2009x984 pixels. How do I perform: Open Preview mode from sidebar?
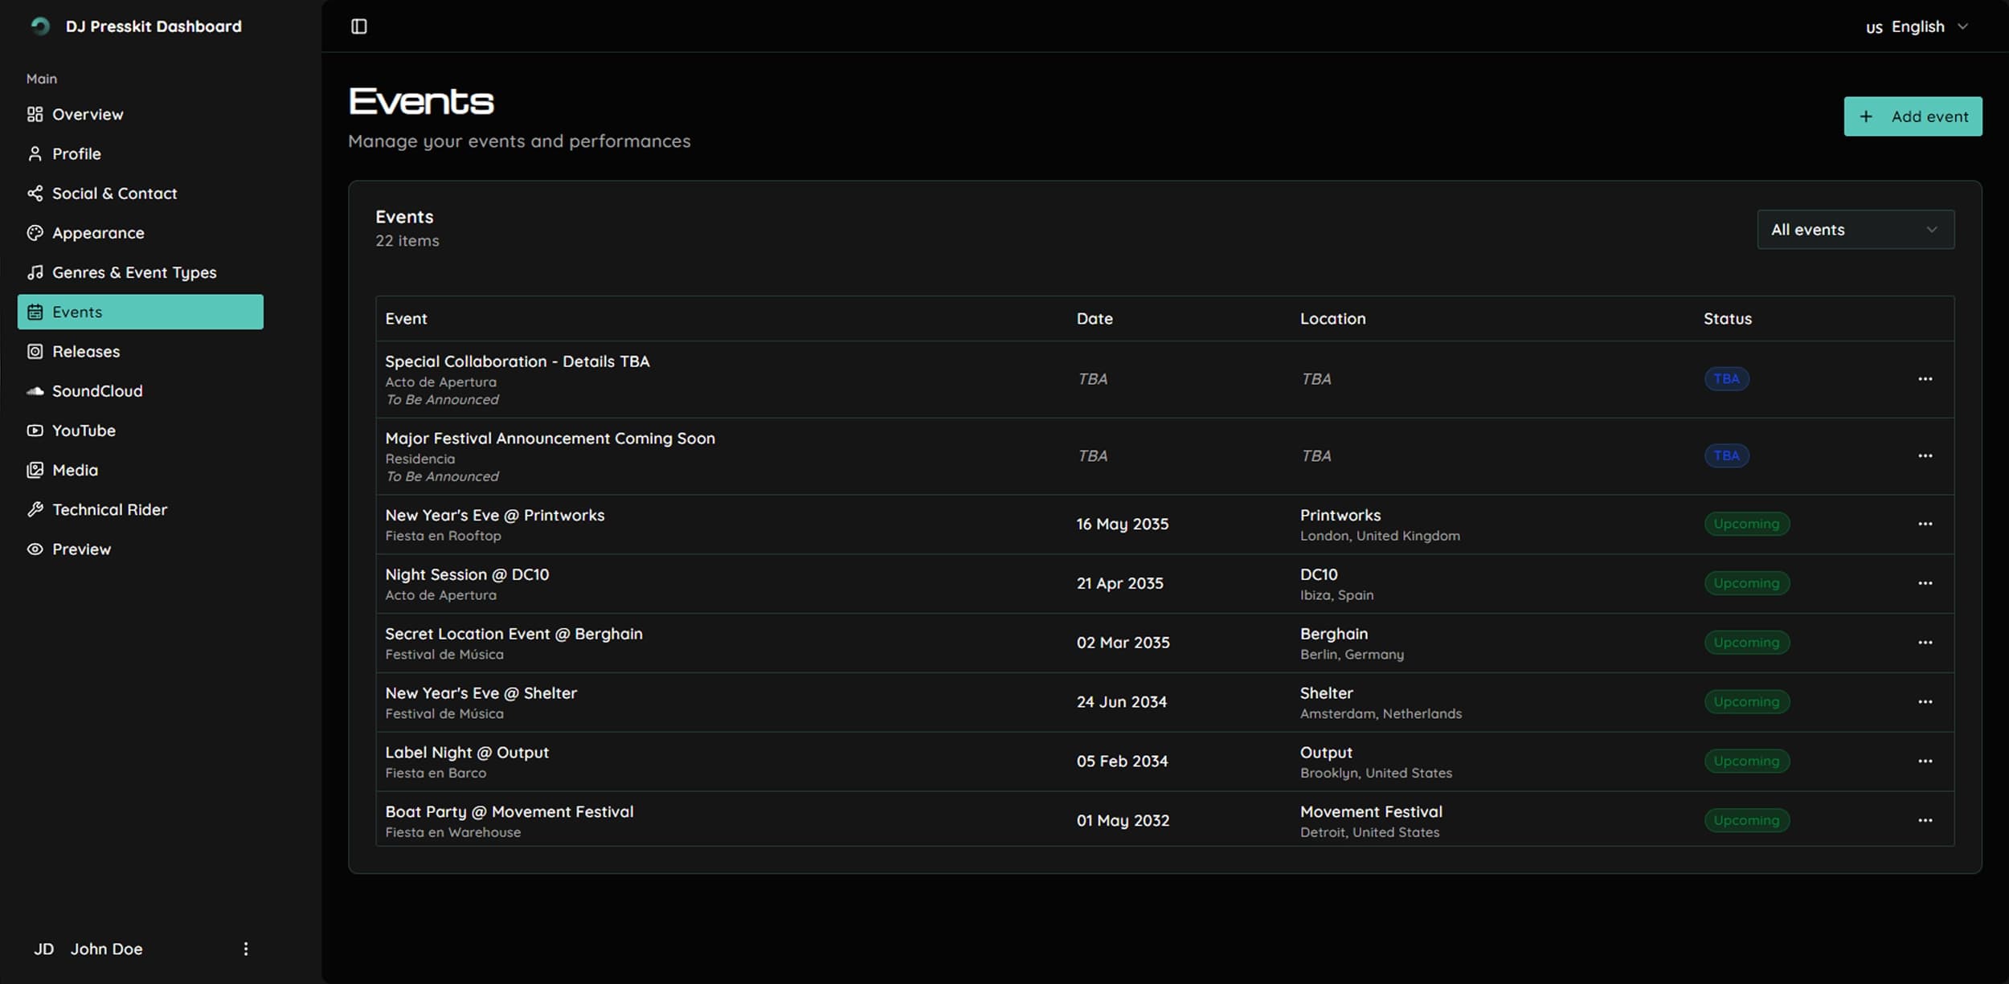[x=81, y=549]
